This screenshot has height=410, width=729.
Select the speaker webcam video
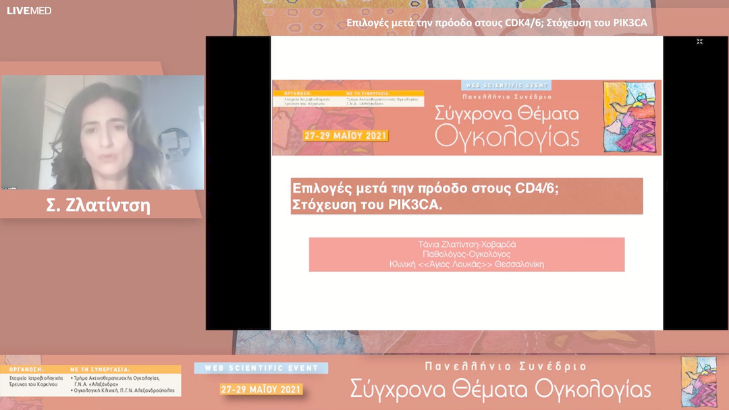pyautogui.click(x=103, y=132)
